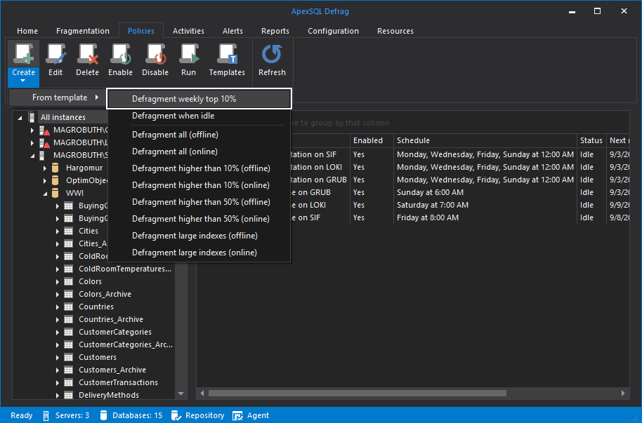Click the Edit policy icon
Image resolution: width=642 pixels, height=423 pixels.
pyautogui.click(x=55, y=54)
